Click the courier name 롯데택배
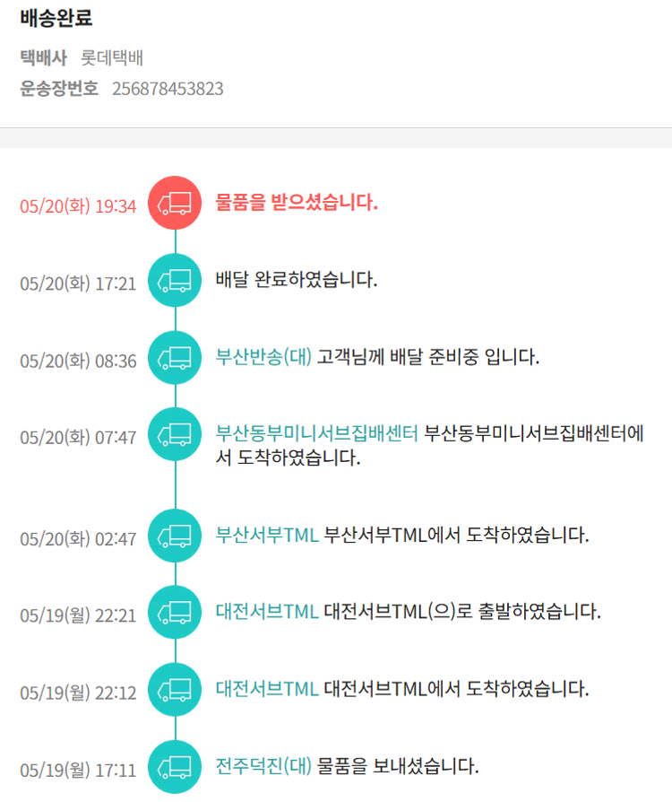Image resolution: width=672 pixels, height=802 pixels. 112,58
